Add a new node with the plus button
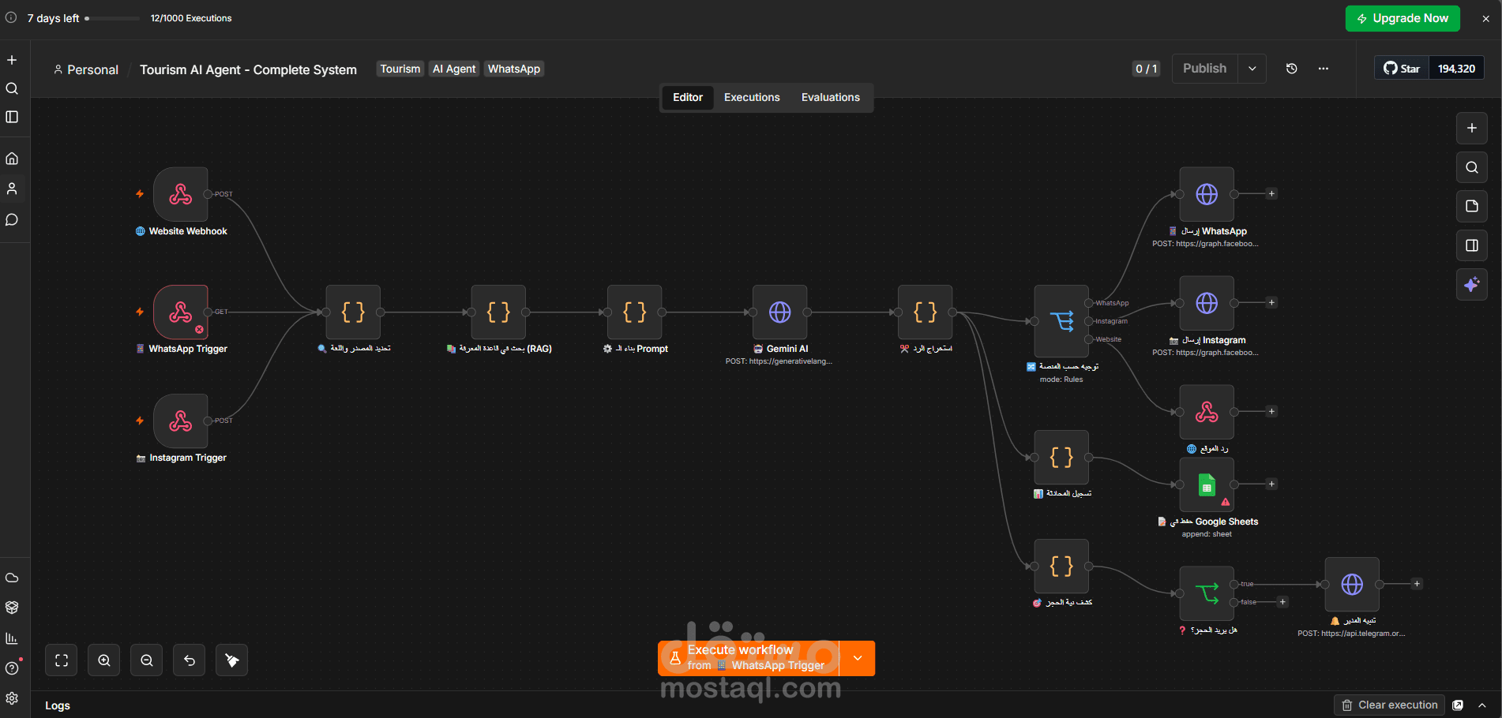 1472,128
